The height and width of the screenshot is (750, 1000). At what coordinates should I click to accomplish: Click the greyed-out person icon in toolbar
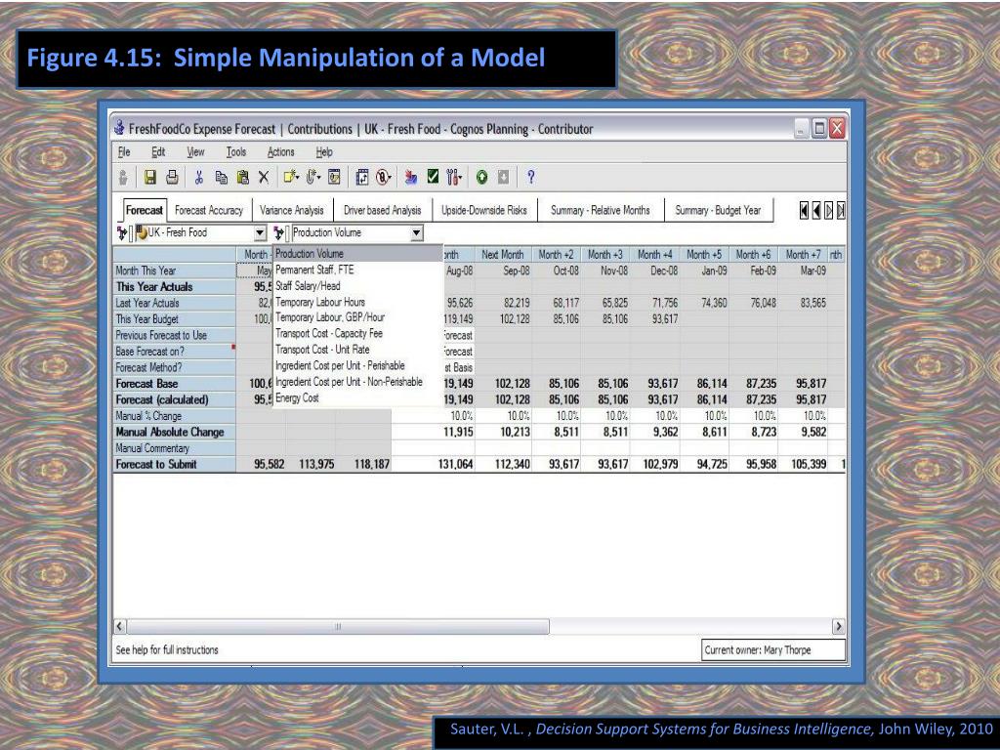point(123,178)
